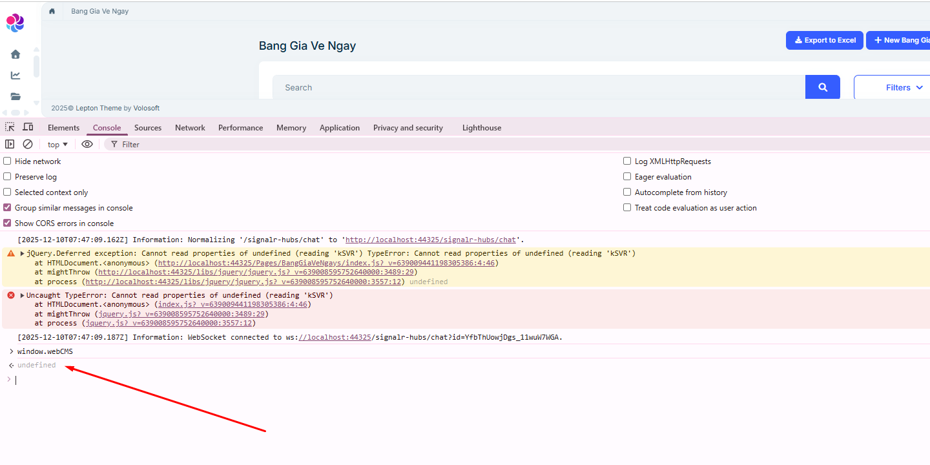Toggle the device toolbar icon
This screenshot has width=930, height=465.
coord(28,127)
